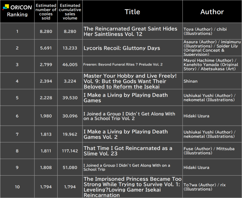
Task: Click I Make a Living by Playing Death Games Vol. 2
Action: 125,134
